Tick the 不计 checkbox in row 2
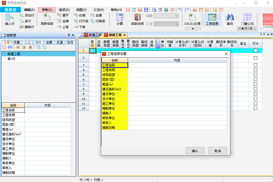 pos(255,58)
